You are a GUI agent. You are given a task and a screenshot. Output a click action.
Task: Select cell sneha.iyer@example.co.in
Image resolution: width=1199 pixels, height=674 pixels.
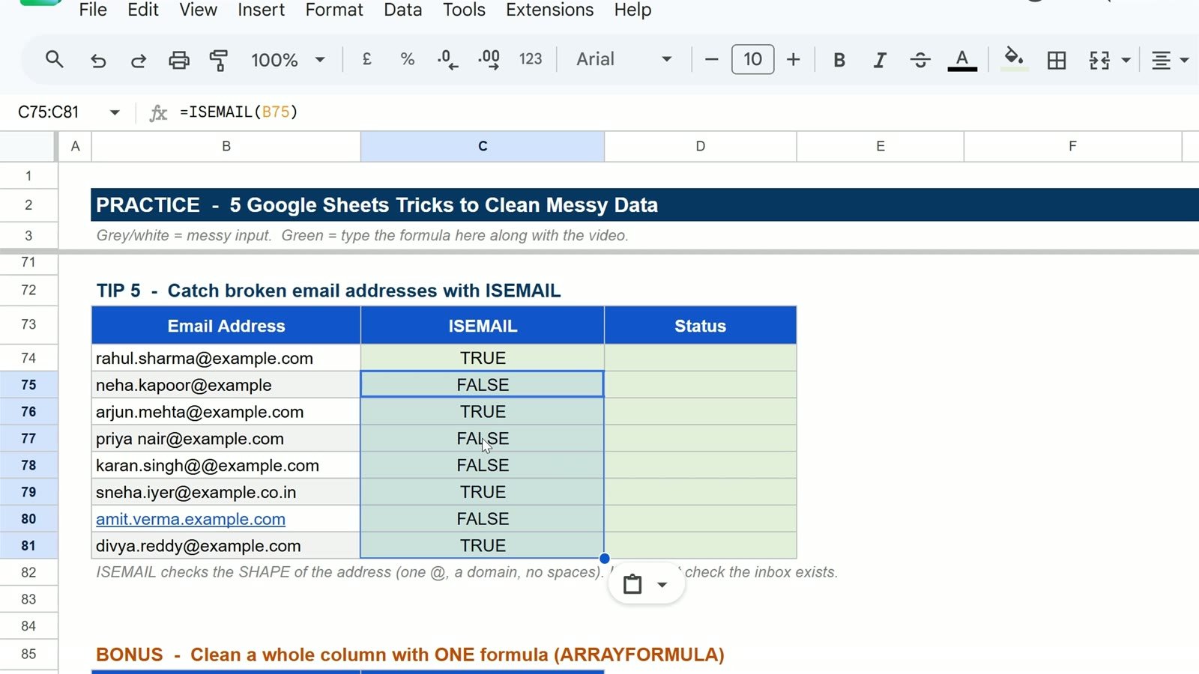[226, 492]
